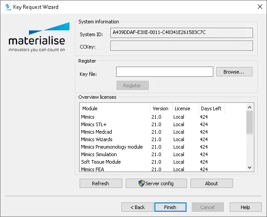The image size is (267, 217).
Task: Close the Key Request Wizard window
Action: 260,7
